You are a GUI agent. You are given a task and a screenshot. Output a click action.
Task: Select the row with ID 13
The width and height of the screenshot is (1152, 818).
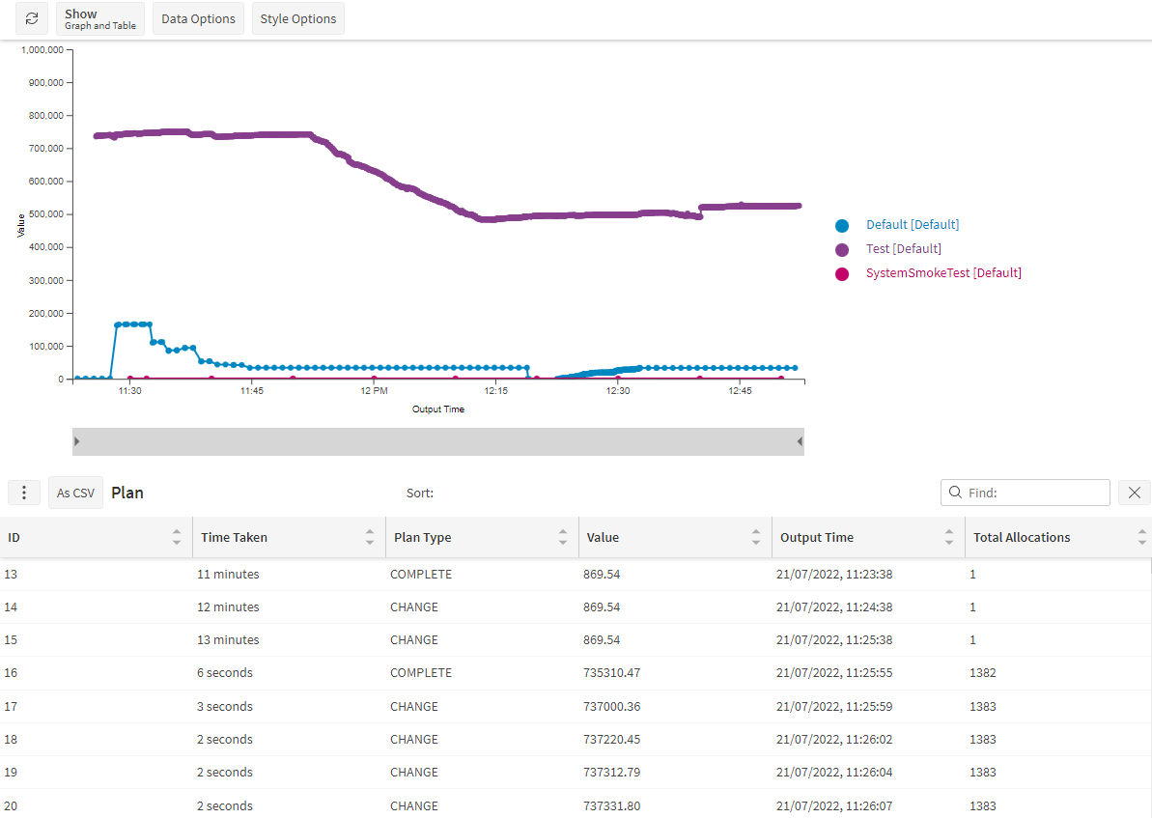coord(576,574)
